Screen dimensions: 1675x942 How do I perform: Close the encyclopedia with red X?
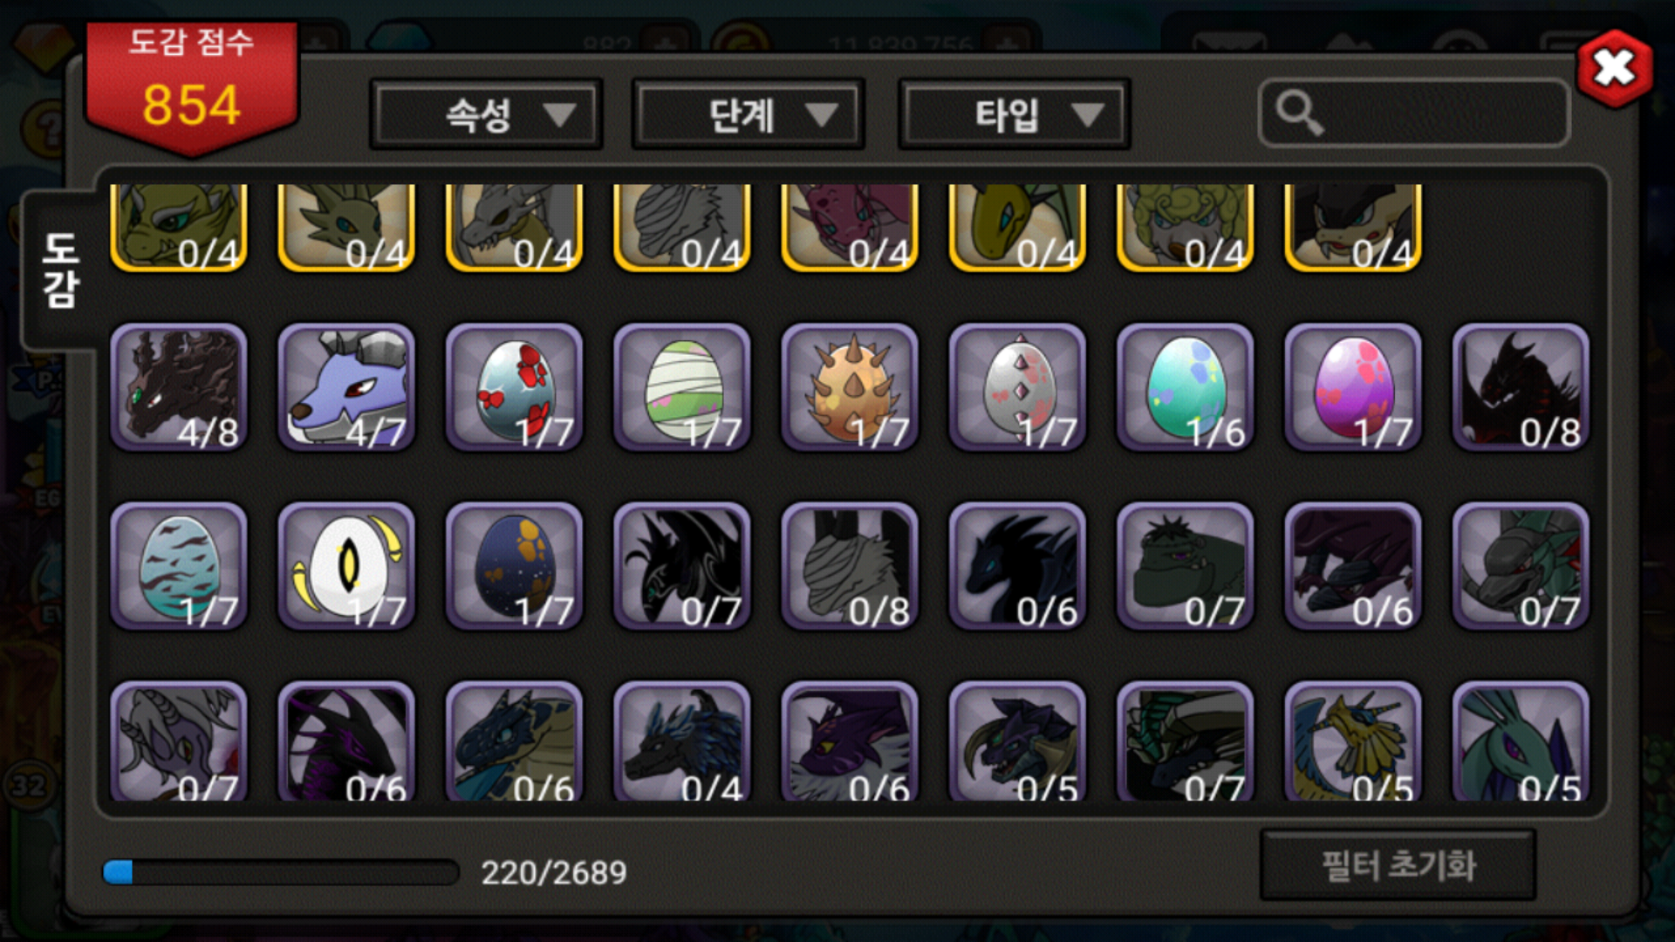click(1614, 68)
